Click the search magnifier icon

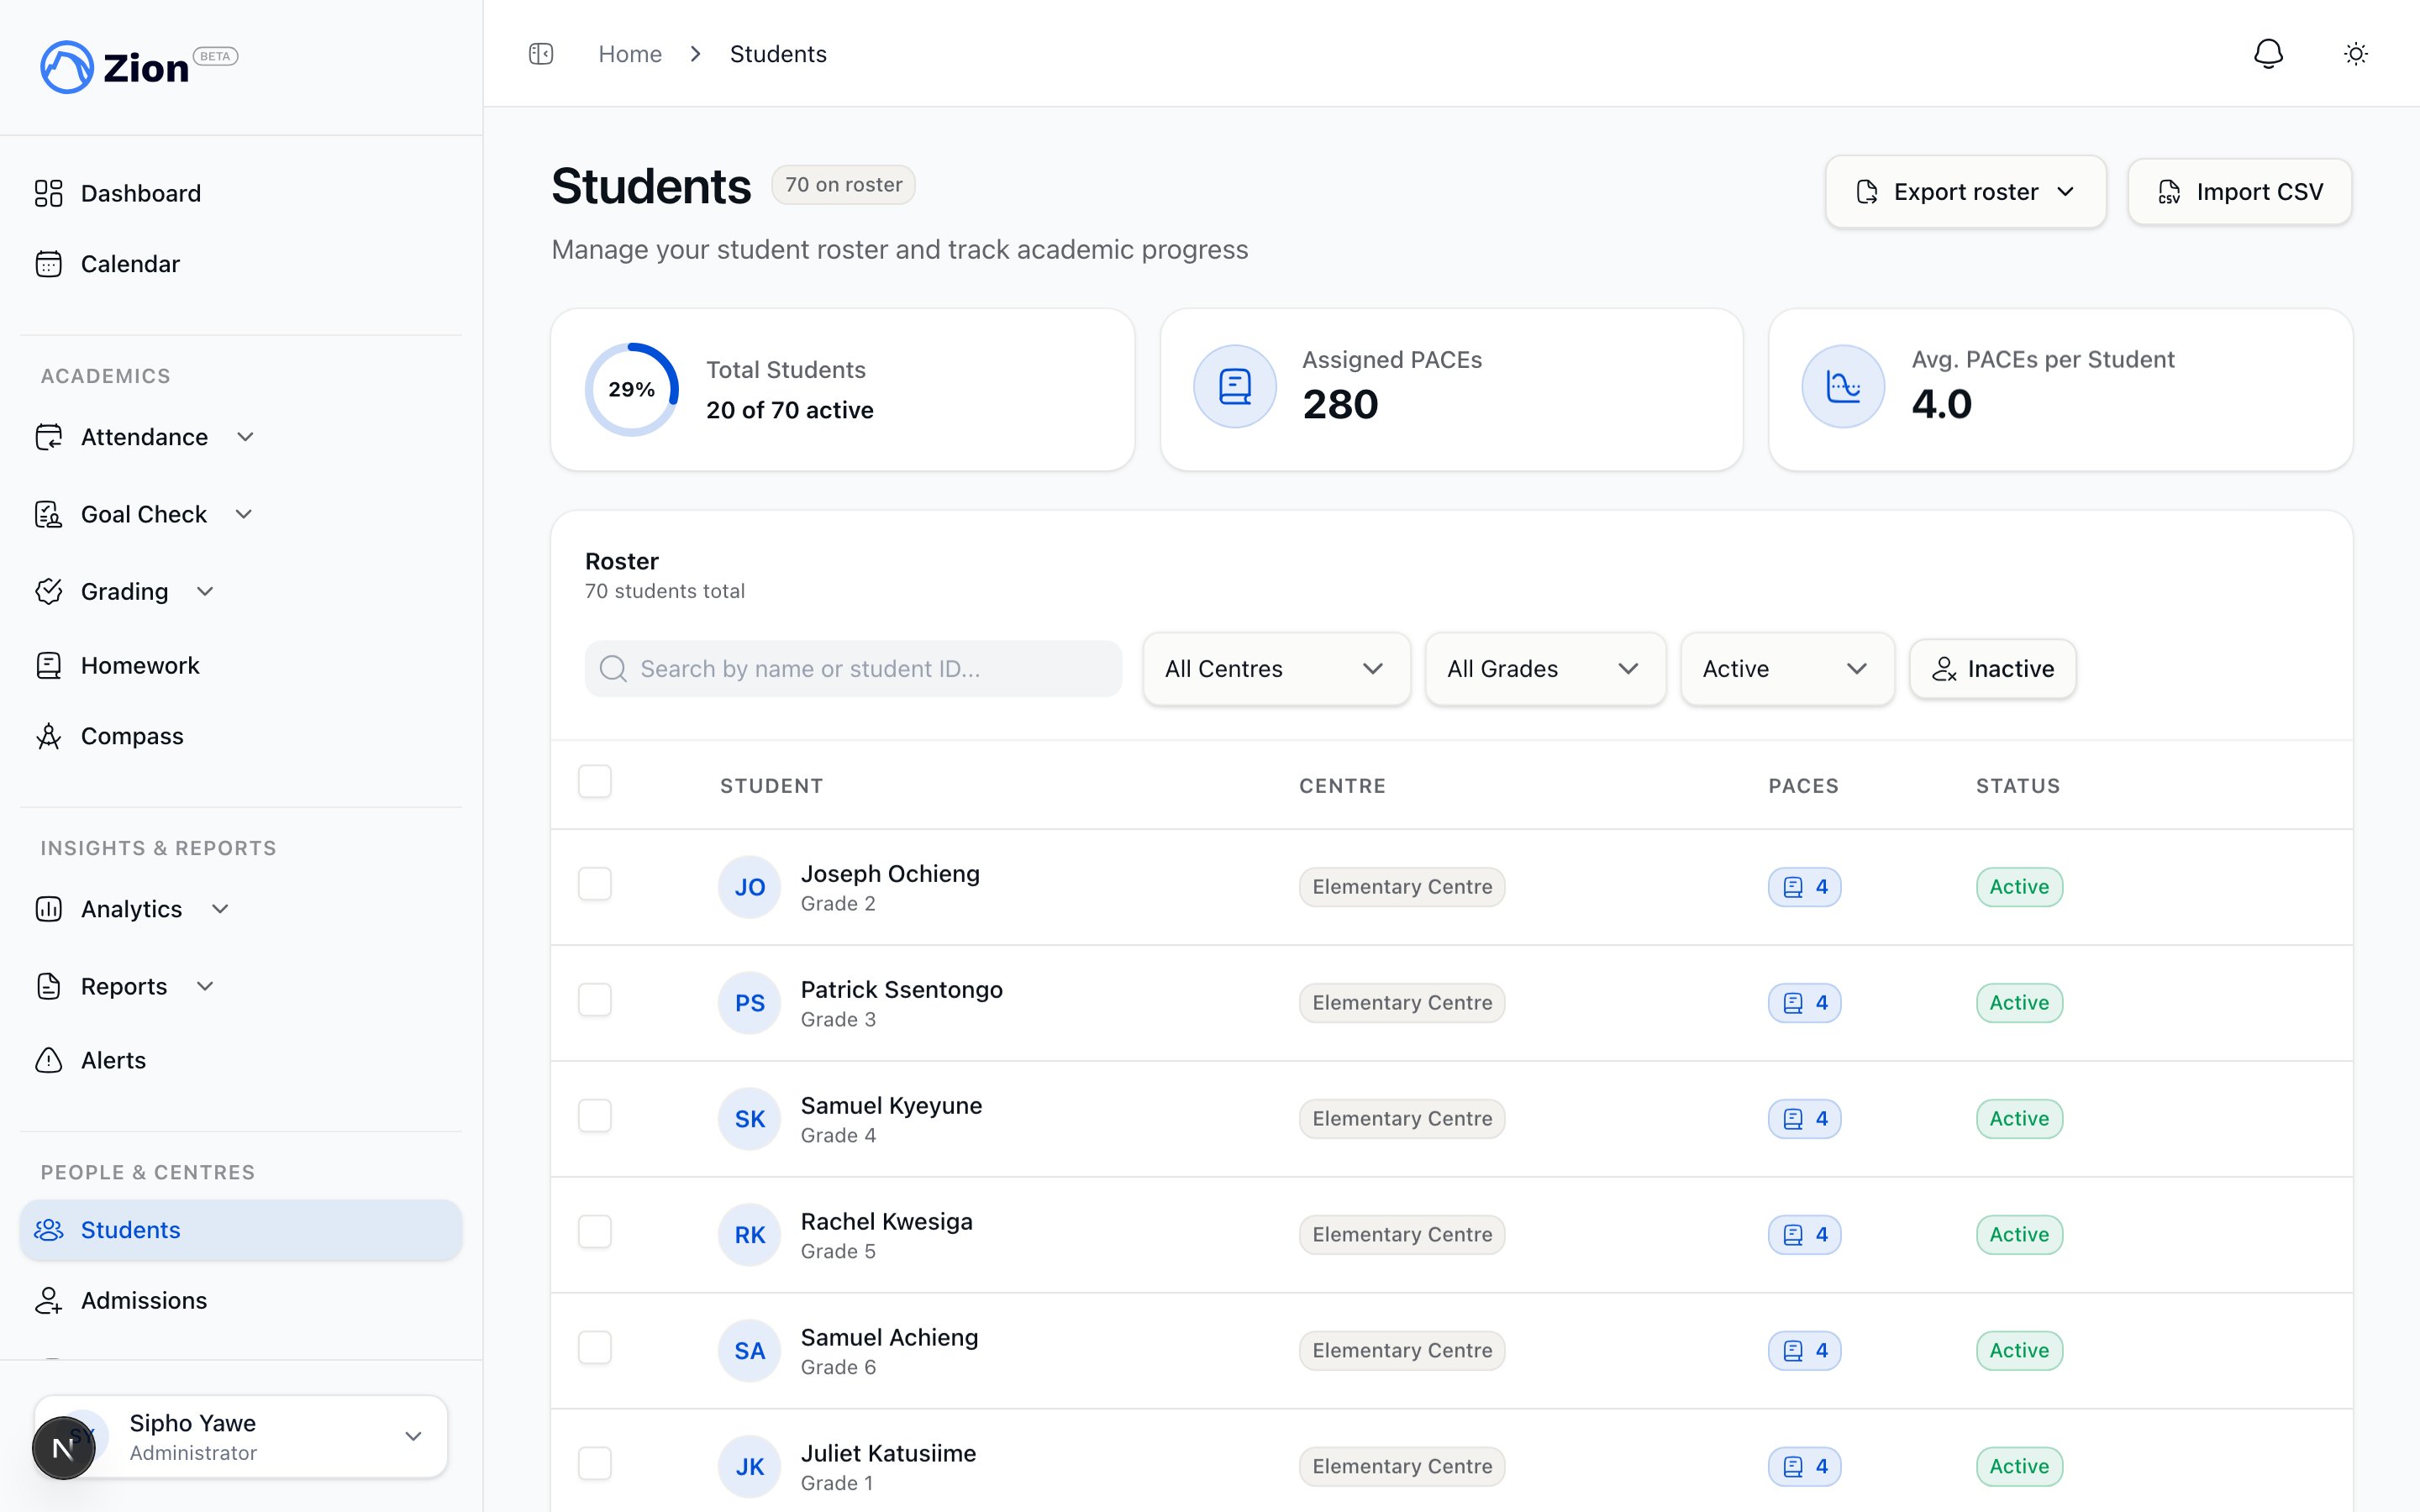click(613, 669)
